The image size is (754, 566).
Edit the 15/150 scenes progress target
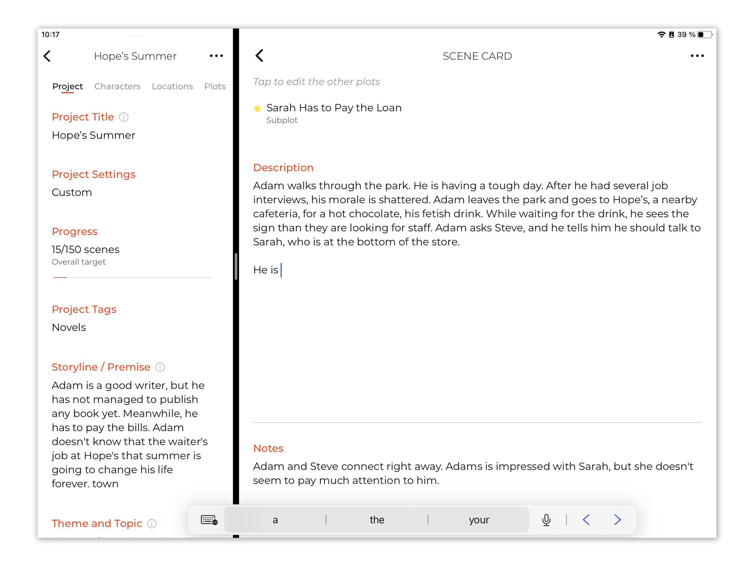click(85, 249)
